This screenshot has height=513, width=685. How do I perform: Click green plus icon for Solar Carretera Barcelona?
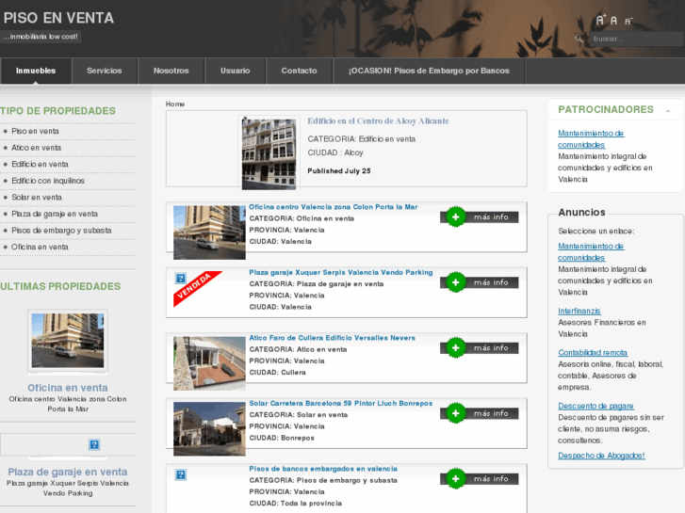point(455,413)
